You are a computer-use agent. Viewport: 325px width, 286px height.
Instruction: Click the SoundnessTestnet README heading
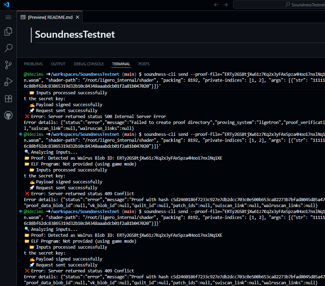click(x=75, y=34)
